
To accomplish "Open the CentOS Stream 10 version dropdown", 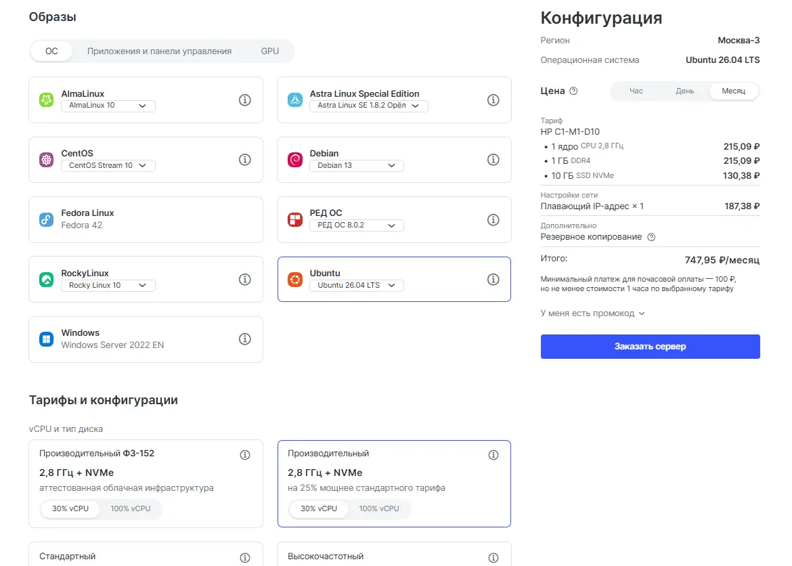I will [108, 166].
